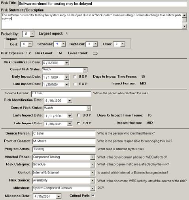Expand the Affected Phase dropdown
The height and width of the screenshot is (200, 189).
click(93, 157)
